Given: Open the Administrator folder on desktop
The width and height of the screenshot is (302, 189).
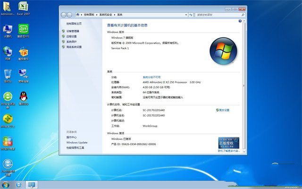Looking at the screenshot, I should (x=8, y=7).
